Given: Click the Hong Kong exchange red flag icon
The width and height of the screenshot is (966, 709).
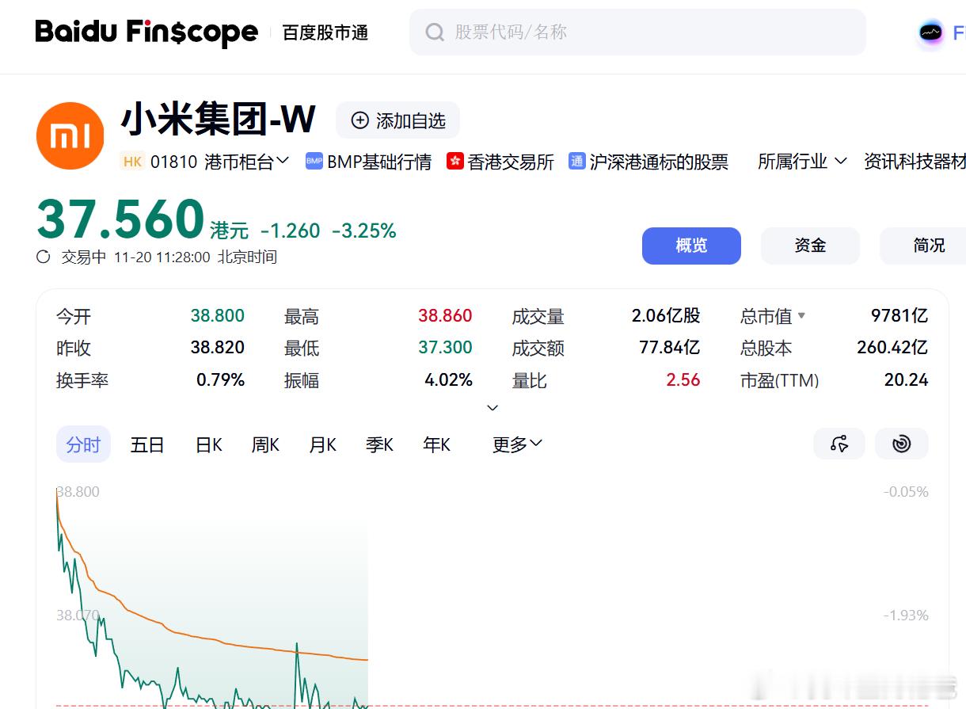Looking at the screenshot, I should [455, 162].
